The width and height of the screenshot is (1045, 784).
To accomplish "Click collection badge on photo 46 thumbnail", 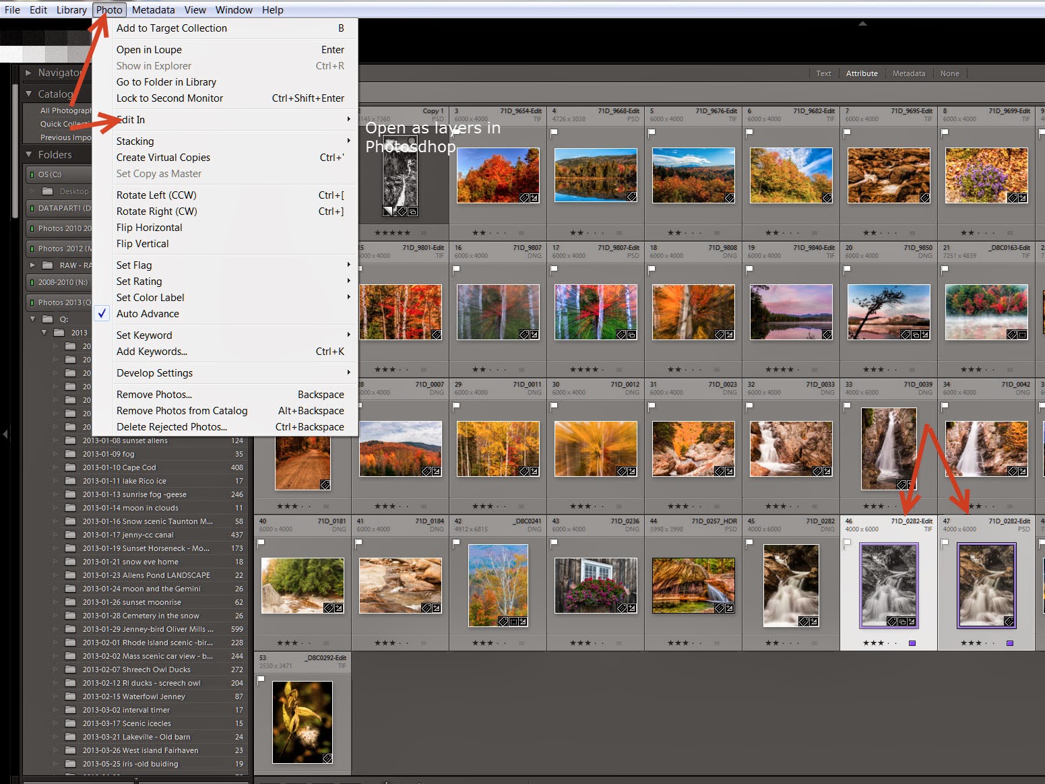I will tap(901, 621).
